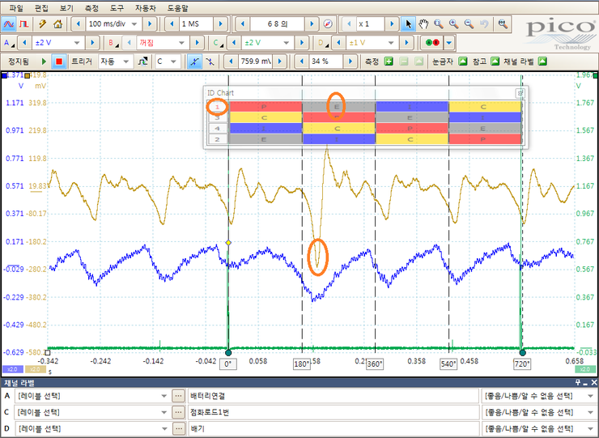Image resolution: width=599 pixels, height=438 pixels.
Task: Open the buffer navigator compass icon
Action: tap(328, 24)
